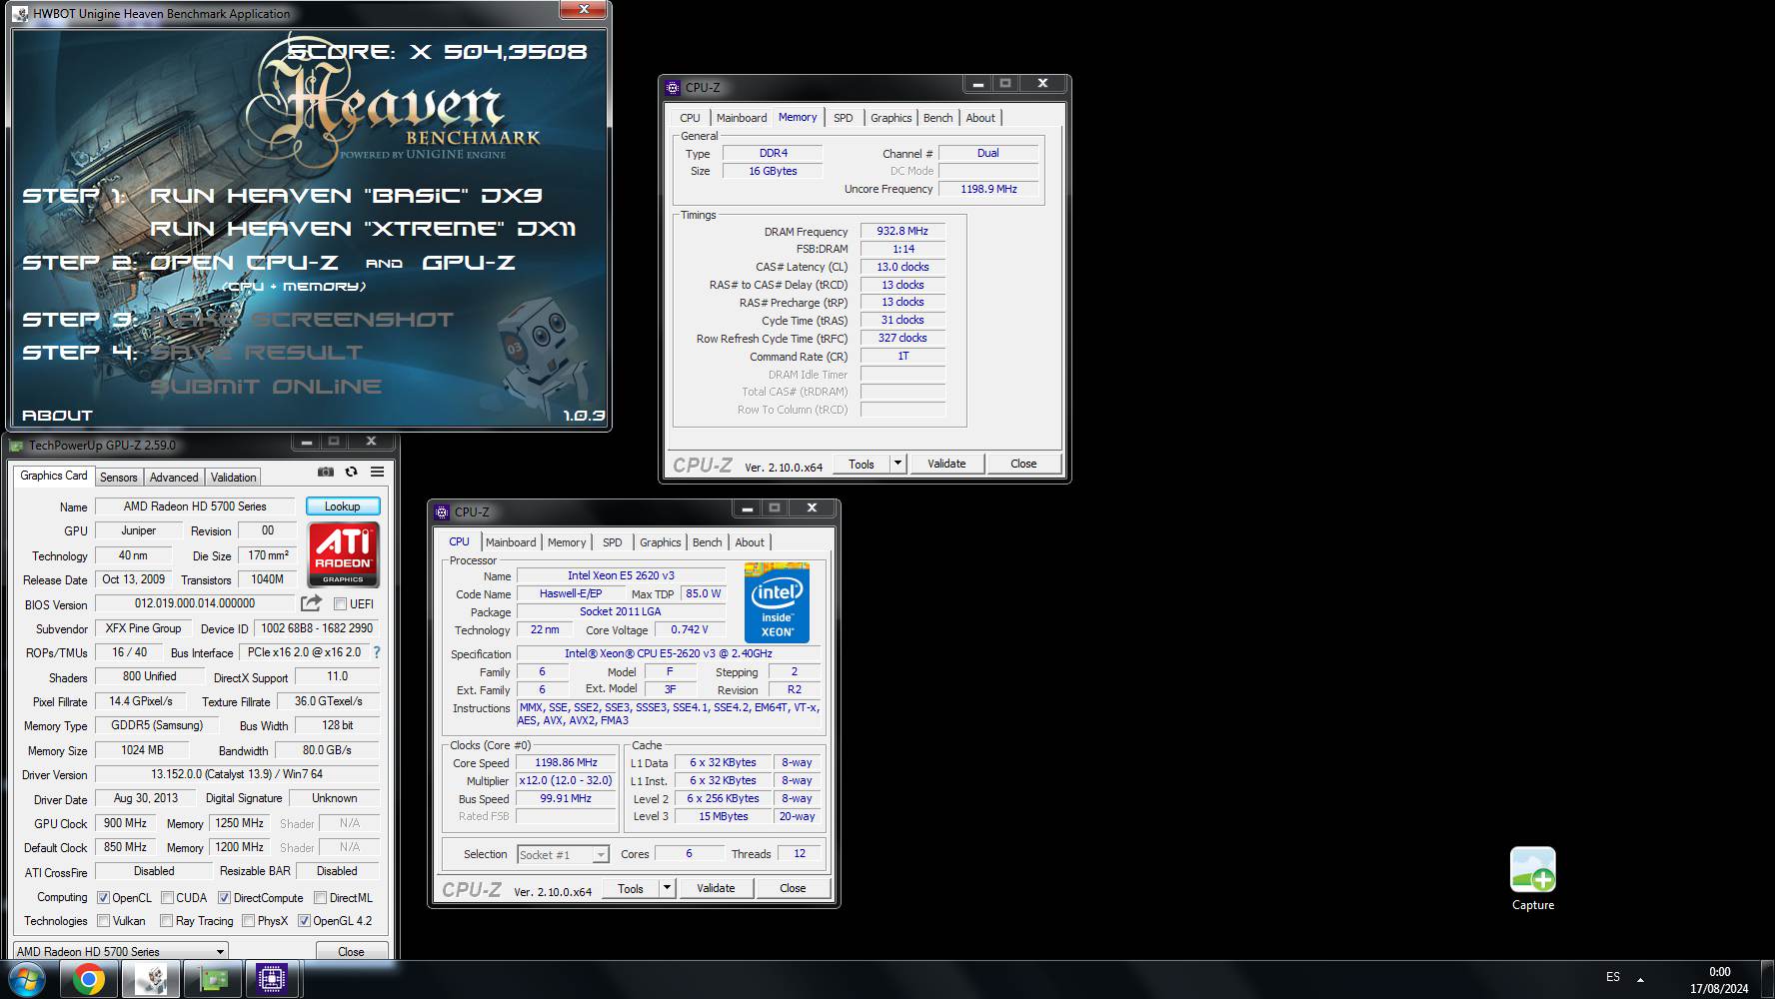Show hidden tray icons arrow
The height and width of the screenshot is (999, 1775).
point(1640,979)
